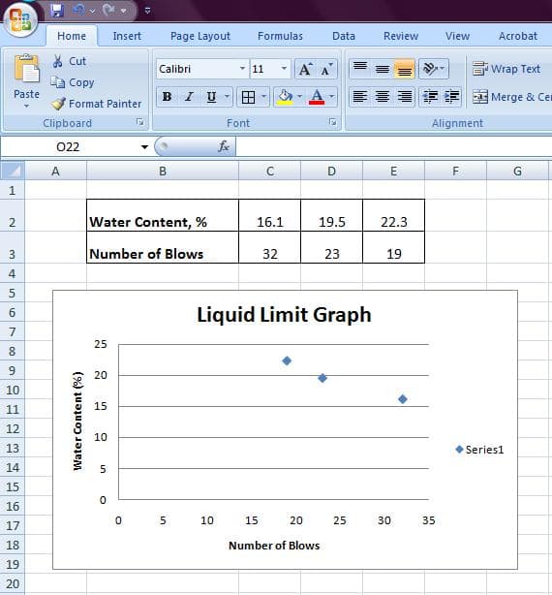Open the Page Layout tab

[199, 36]
